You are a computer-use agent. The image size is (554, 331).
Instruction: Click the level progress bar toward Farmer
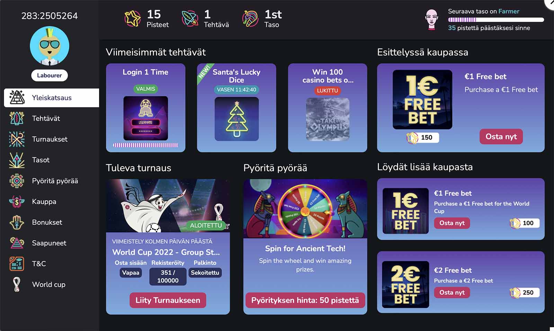[496, 20]
